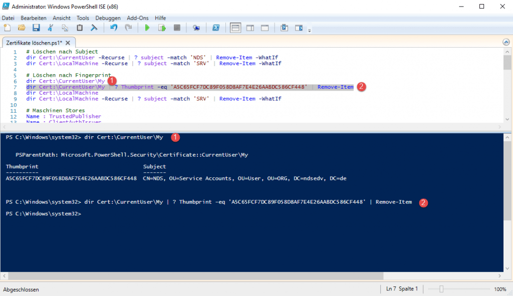Show Script Pane Top layout toggle
This screenshot has width=513, height=296.
[235, 28]
